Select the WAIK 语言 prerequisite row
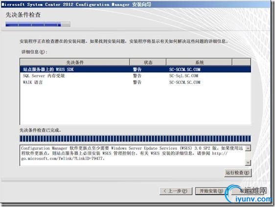The image size is (275, 207). click(x=135, y=82)
